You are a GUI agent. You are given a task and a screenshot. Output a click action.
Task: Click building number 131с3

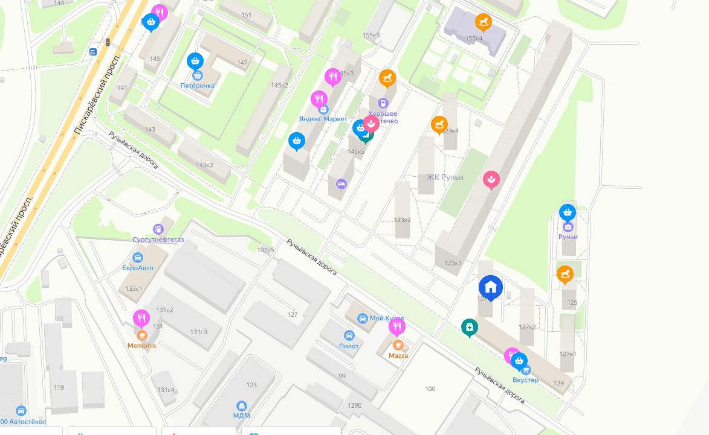[x=198, y=332]
